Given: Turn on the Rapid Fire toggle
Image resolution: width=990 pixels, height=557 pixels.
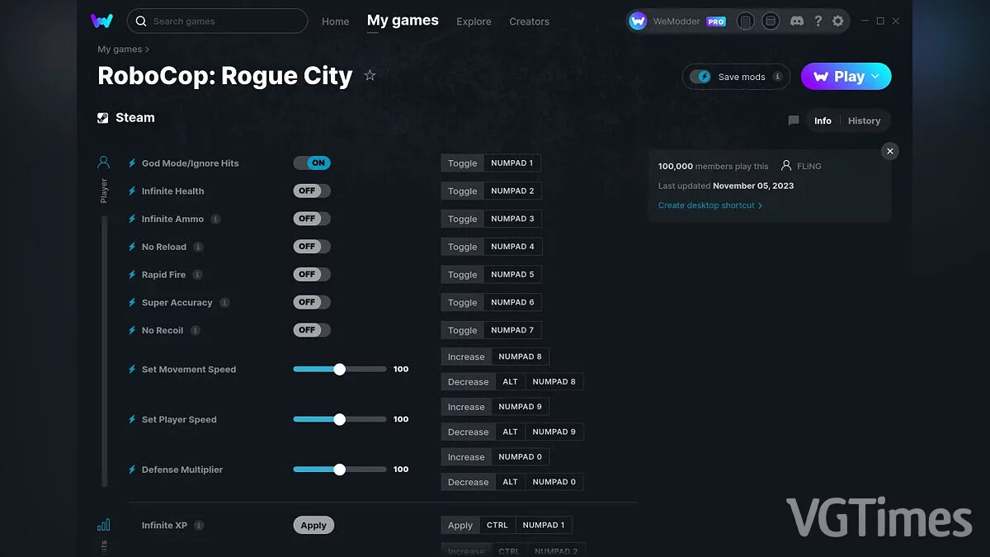Looking at the screenshot, I should tap(311, 274).
